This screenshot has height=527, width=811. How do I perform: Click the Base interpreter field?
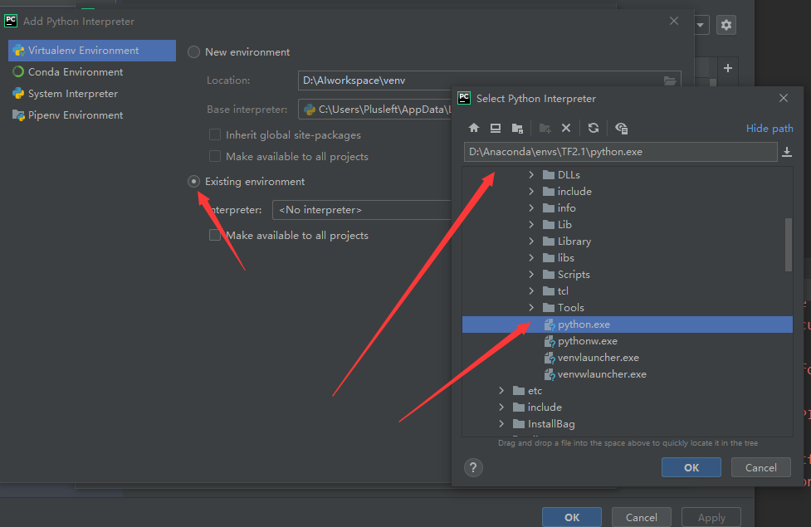pos(375,110)
